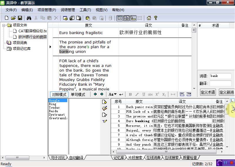Click the 词语 field containing bank
Image resolution: width=235 pixels, height=167 pixels.
coord(221,76)
